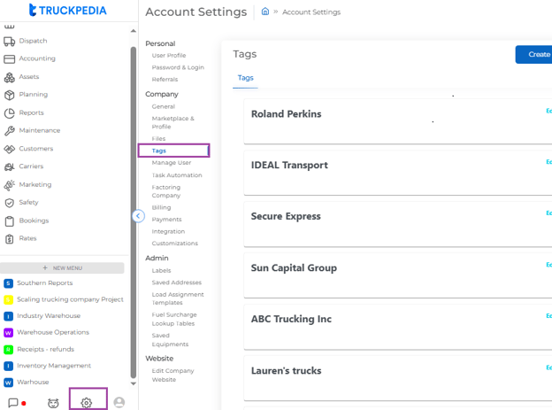
Task: Open the Dispatch truck icon
Action: (10, 41)
